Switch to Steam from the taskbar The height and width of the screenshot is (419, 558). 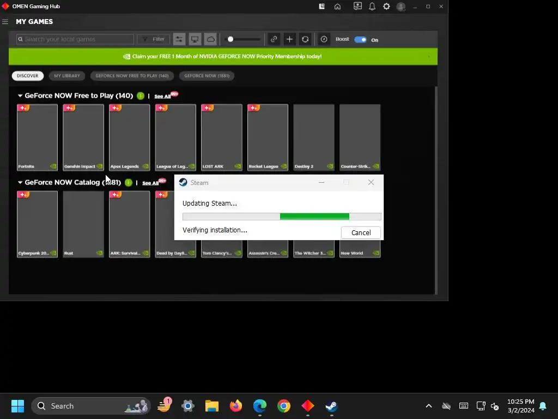point(332,406)
